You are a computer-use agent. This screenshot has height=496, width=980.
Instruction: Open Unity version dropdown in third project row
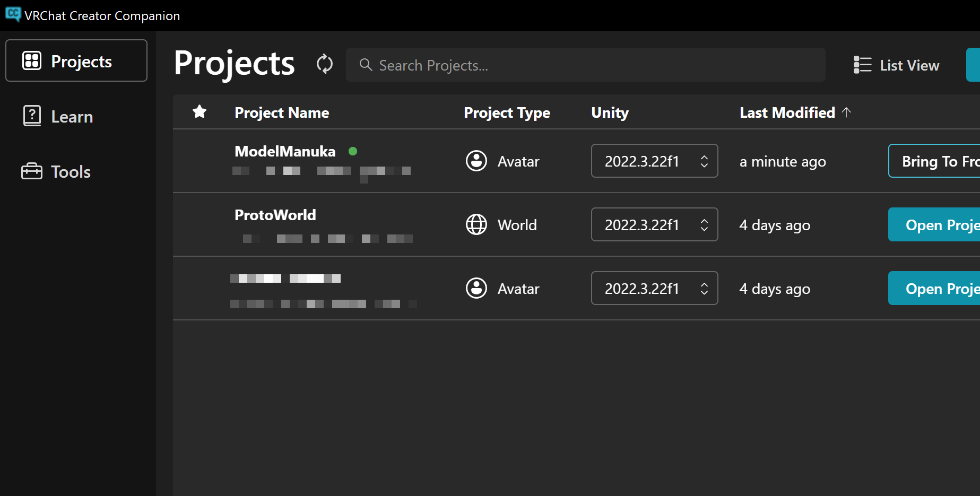[654, 288]
